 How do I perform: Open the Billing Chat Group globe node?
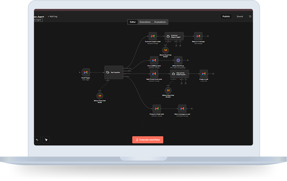click(x=178, y=60)
